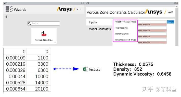The height and width of the screenshot is (97, 181).
Task: Click the cell with value 1100
Action: (38, 58)
